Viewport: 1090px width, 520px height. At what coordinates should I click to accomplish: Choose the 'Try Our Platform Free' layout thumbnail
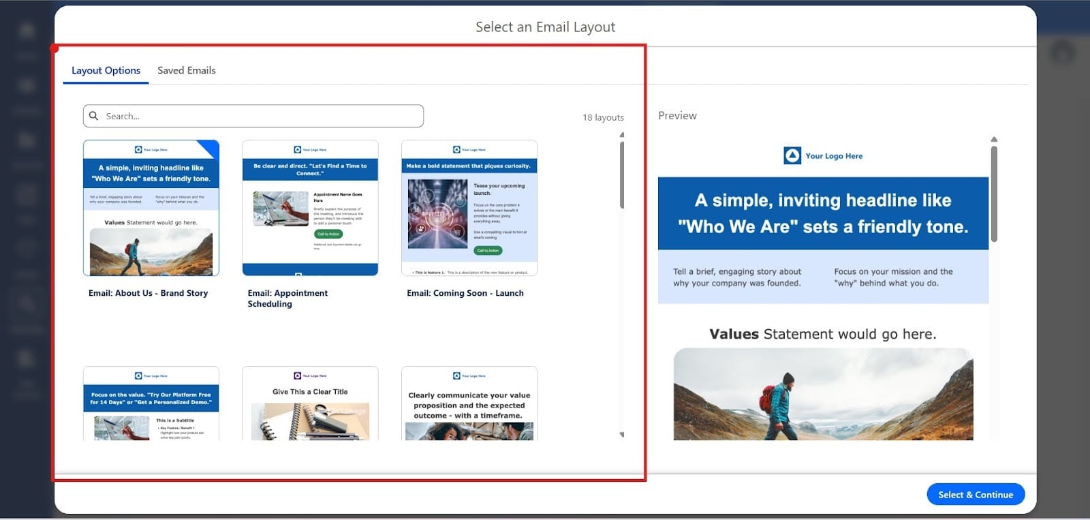tap(151, 403)
